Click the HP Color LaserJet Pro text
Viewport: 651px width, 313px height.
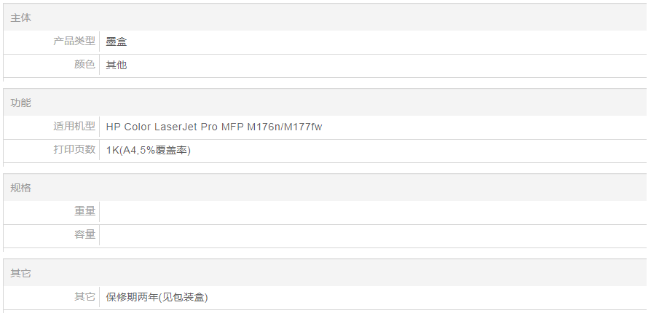[162, 127]
